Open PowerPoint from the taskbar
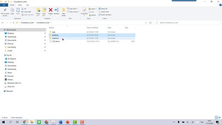 [x=68, y=122]
